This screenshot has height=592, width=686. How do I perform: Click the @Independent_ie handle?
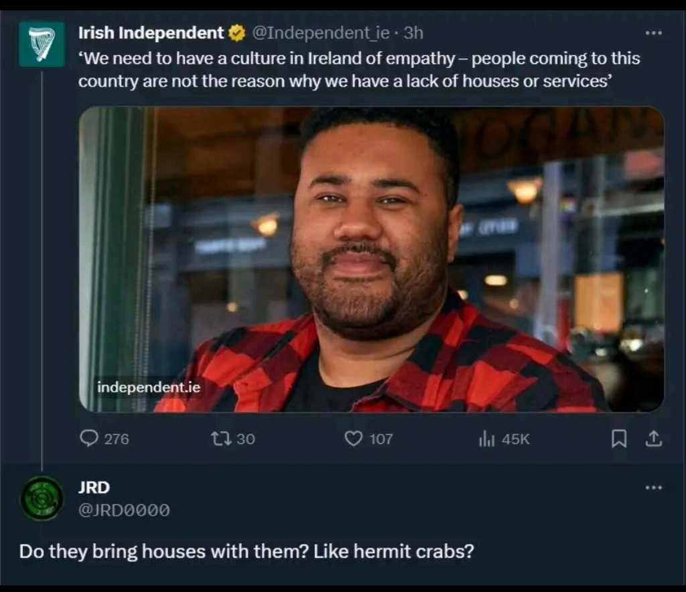click(x=321, y=33)
